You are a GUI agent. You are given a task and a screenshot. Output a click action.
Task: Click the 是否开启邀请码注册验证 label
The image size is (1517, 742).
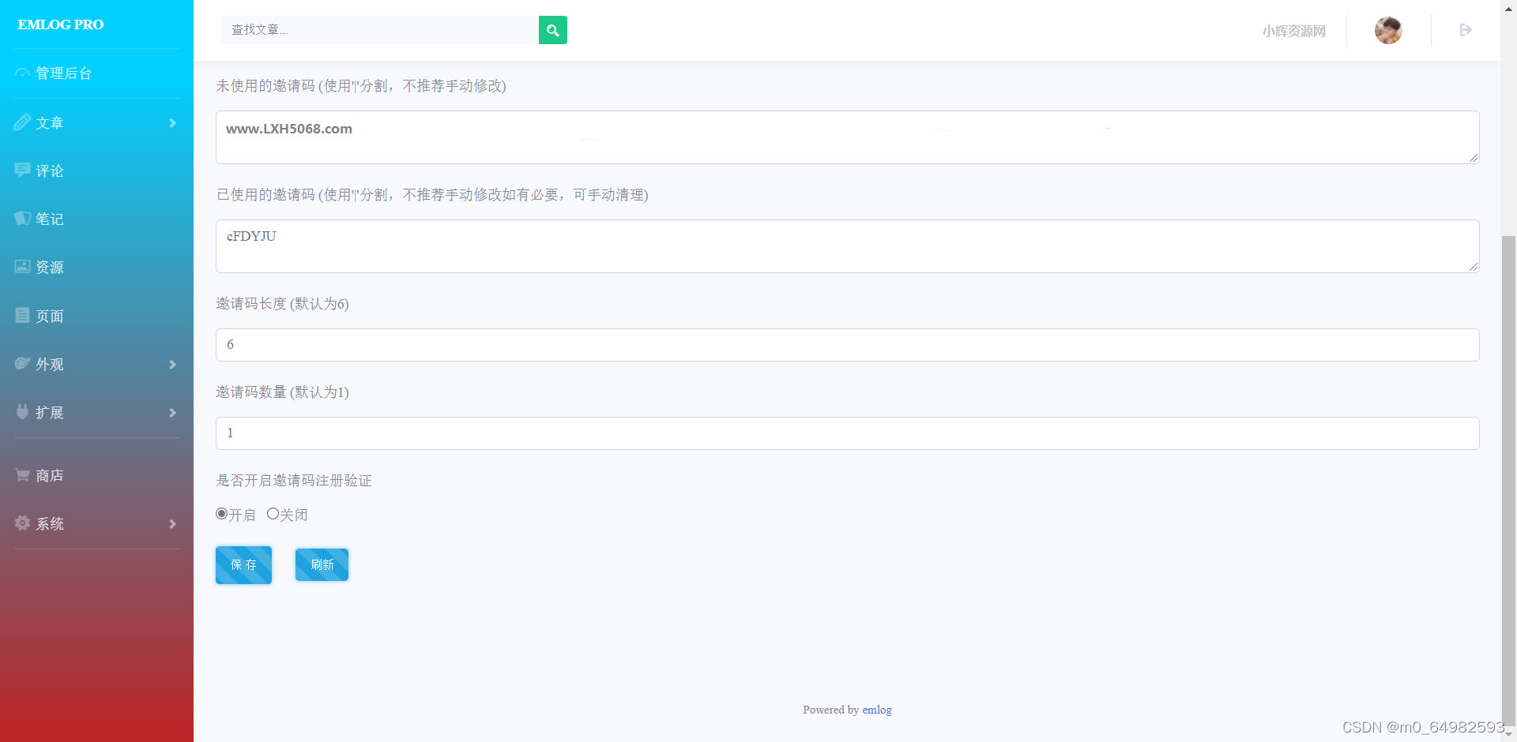point(294,481)
